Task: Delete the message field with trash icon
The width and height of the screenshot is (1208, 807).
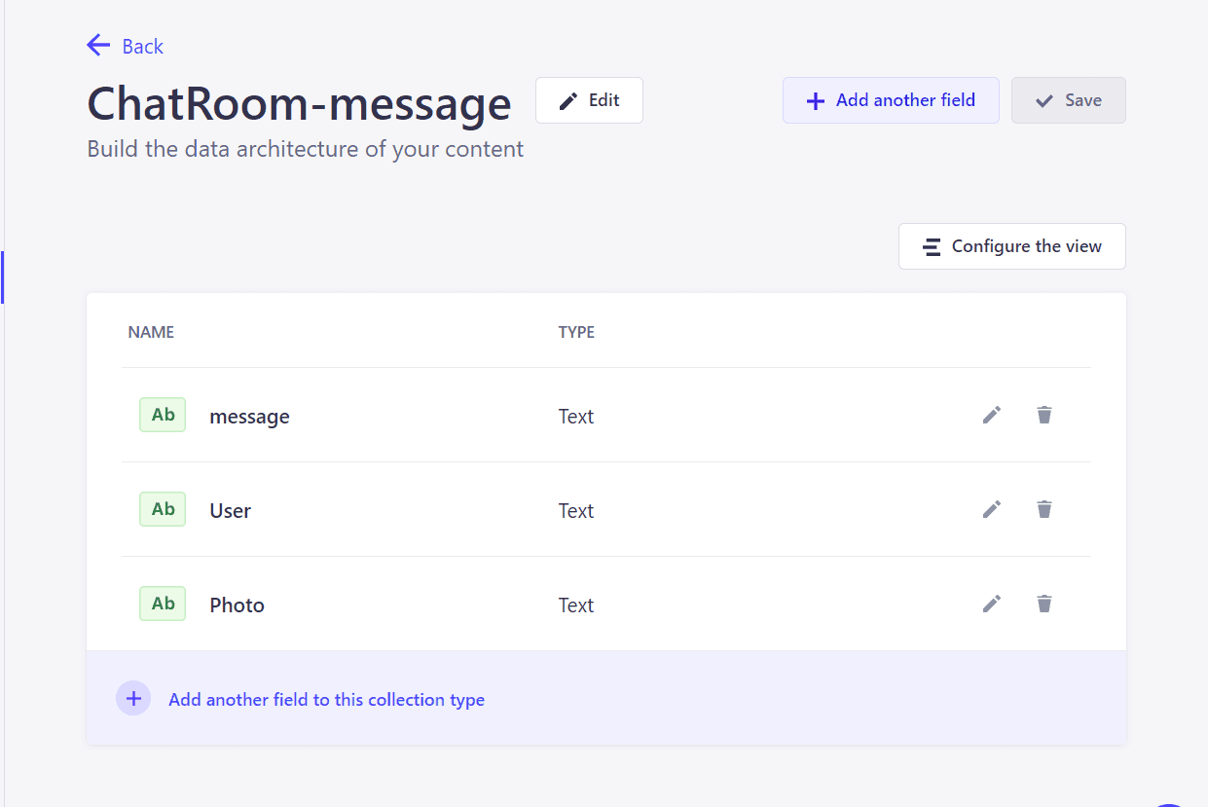Action: coord(1044,416)
